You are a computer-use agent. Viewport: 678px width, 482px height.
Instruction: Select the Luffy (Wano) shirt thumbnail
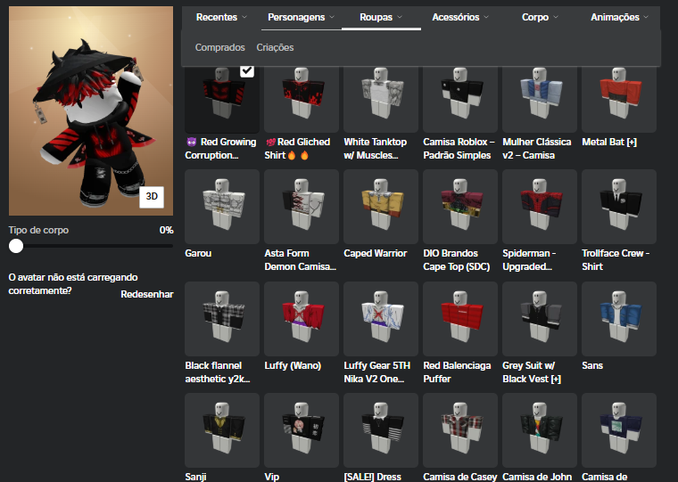point(302,319)
